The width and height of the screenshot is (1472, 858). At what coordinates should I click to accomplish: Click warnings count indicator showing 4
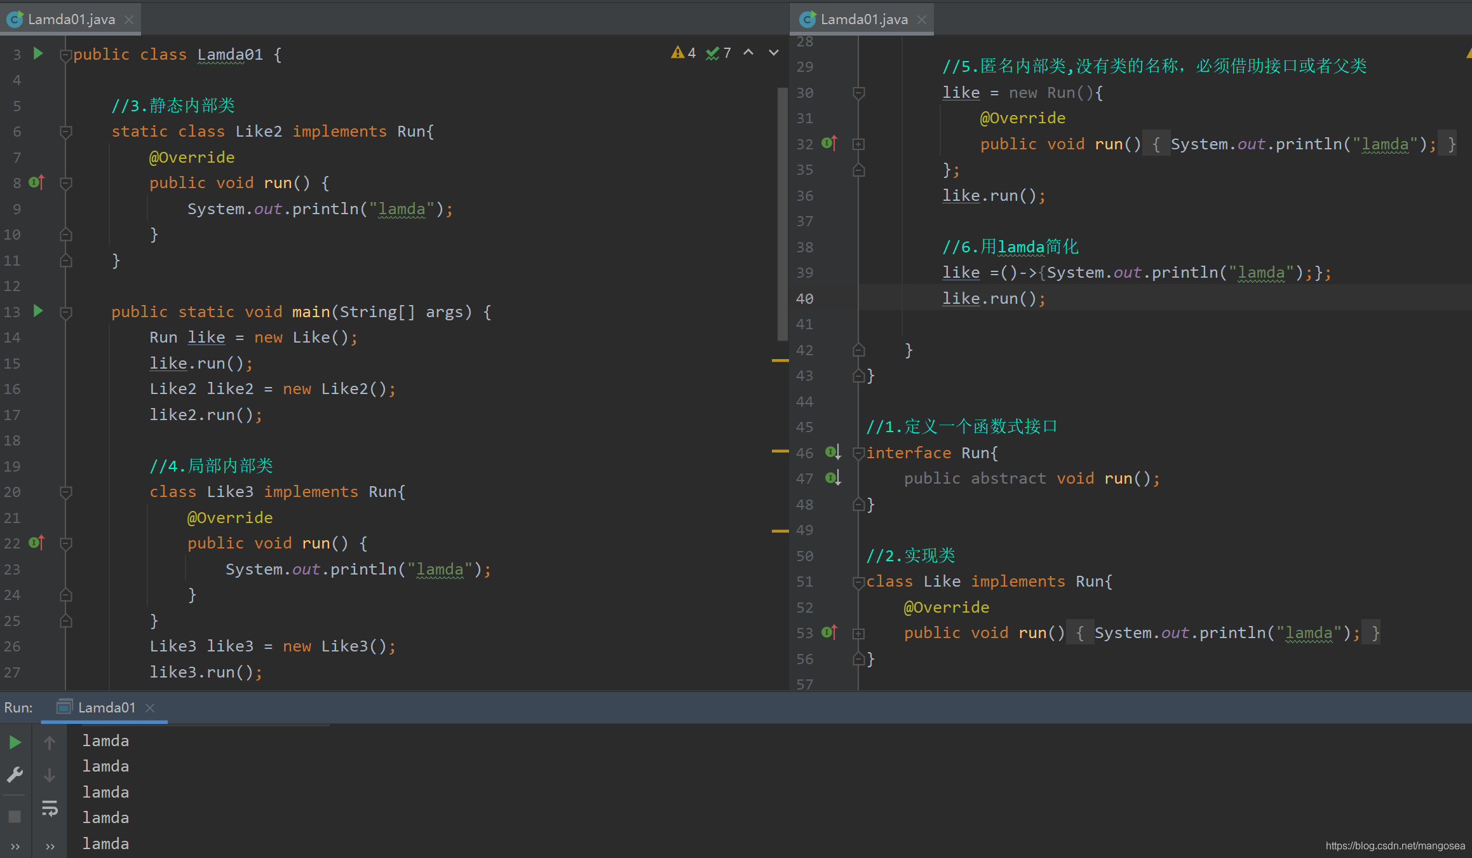[684, 53]
